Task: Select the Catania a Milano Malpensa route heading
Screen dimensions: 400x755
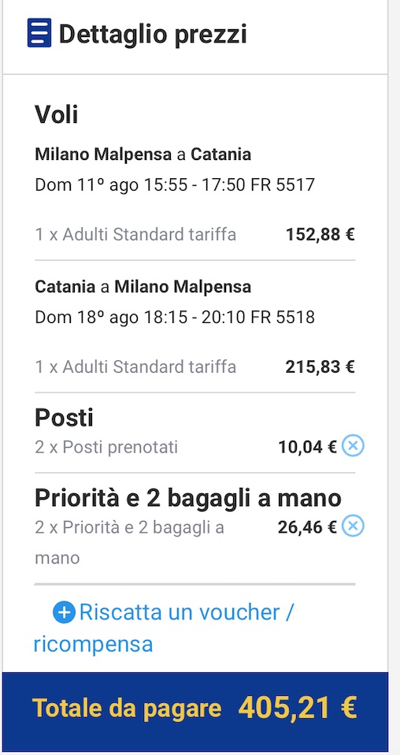Action: (143, 287)
